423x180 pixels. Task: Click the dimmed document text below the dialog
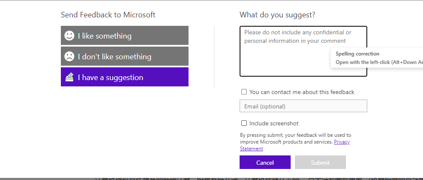click(x=255, y=178)
